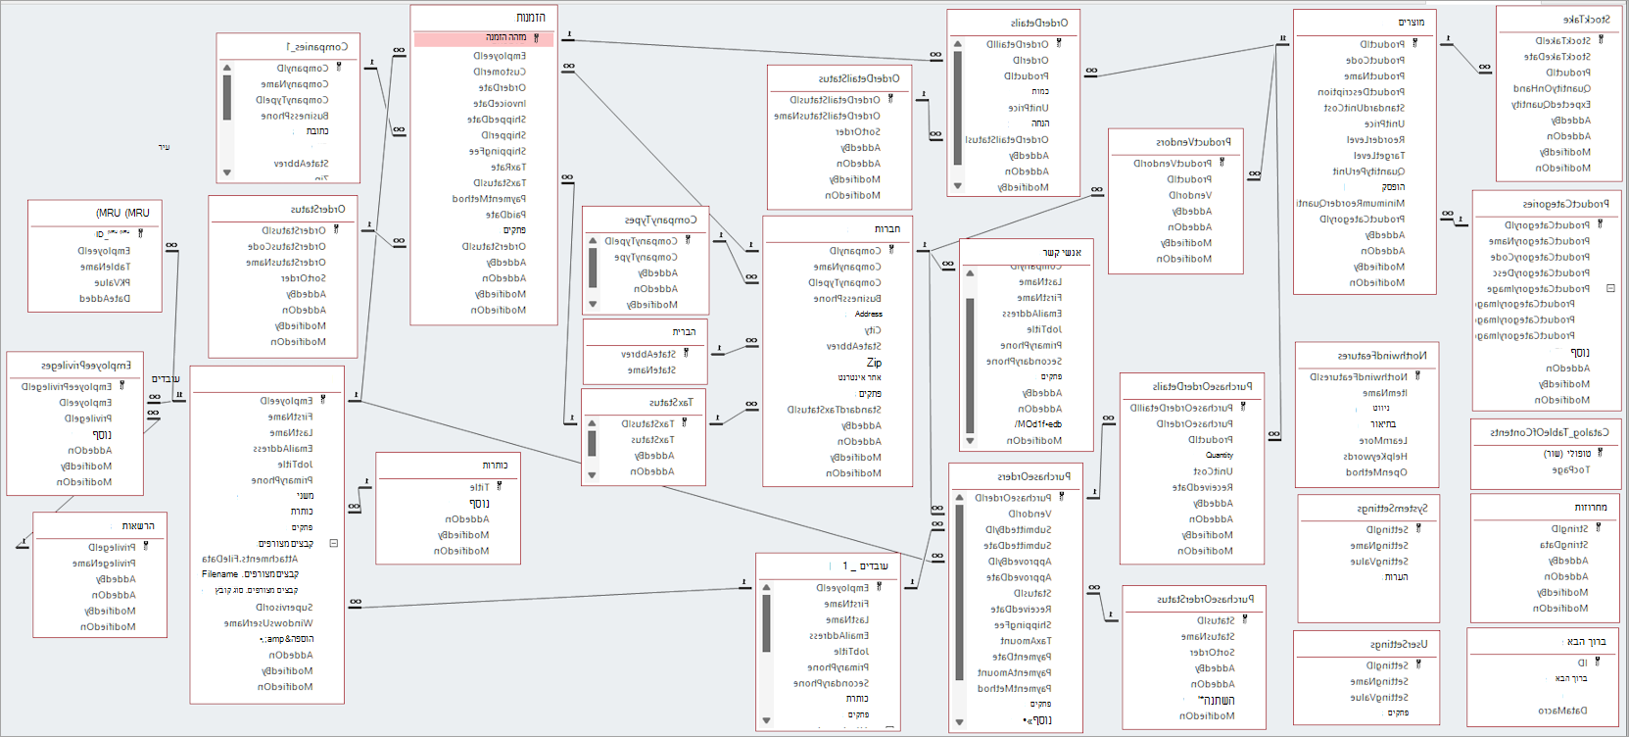Screen dimensions: 1629x737
Task: Select WindowsUserName field in עובדים table
Action: coord(268,623)
